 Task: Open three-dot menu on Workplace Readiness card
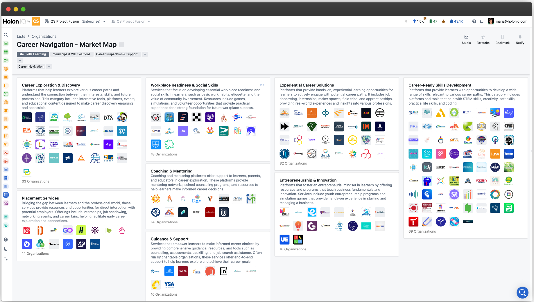click(x=262, y=85)
